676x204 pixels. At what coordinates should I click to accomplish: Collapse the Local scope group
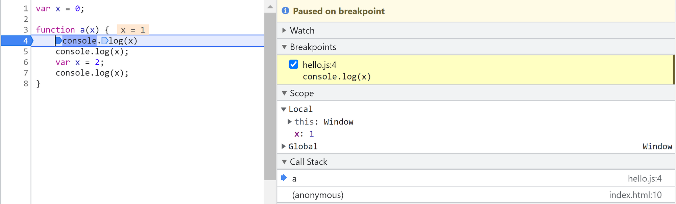point(284,109)
